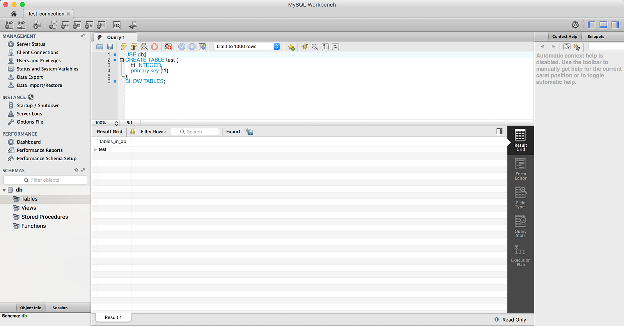Beautify the query with the broom icon
Image resolution: width=624 pixels, height=326 pixels.
305,47
